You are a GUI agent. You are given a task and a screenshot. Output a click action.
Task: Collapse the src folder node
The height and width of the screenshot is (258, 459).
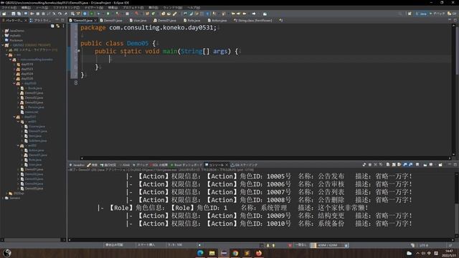pos(6,54)
